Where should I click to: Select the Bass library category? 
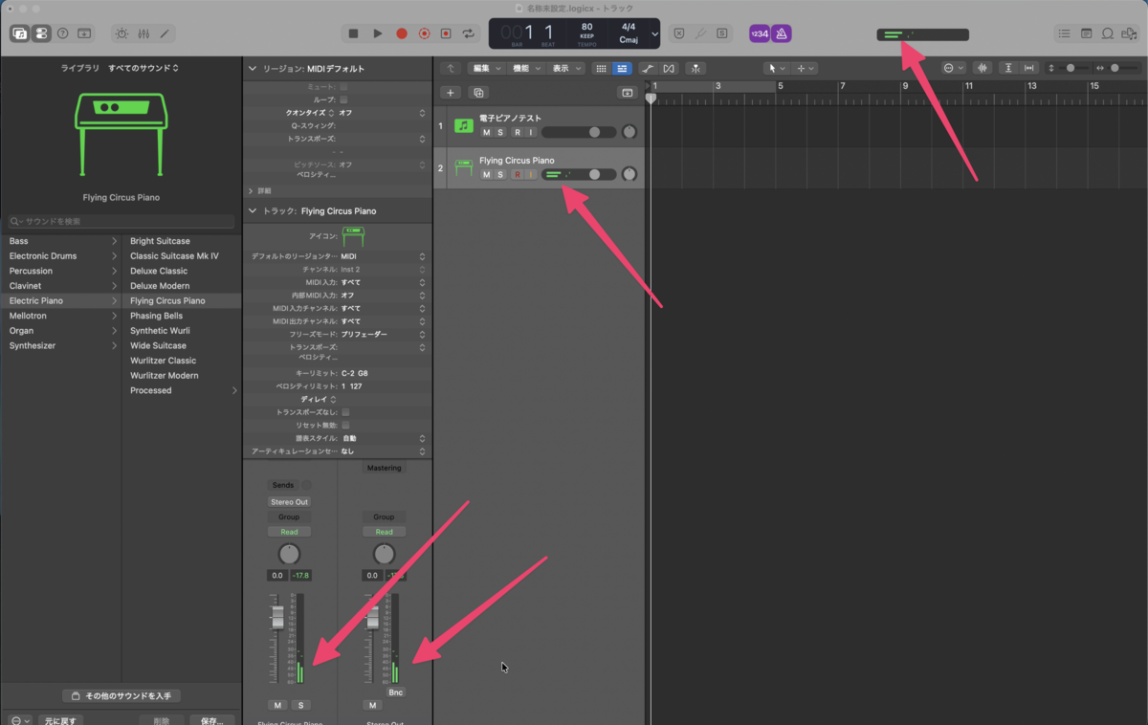(63, 241)
